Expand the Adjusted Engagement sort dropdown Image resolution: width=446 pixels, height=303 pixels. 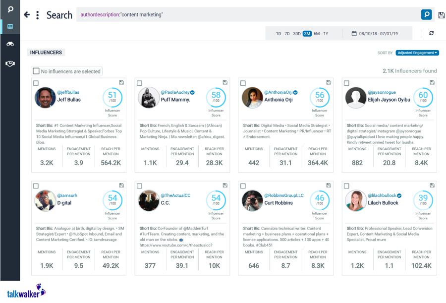417,53
